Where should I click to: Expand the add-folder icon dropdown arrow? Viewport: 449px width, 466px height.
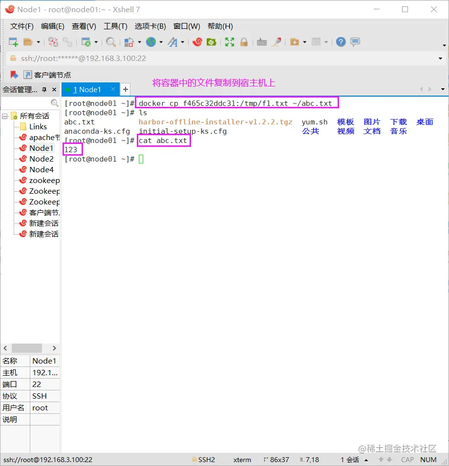point(305,42)
